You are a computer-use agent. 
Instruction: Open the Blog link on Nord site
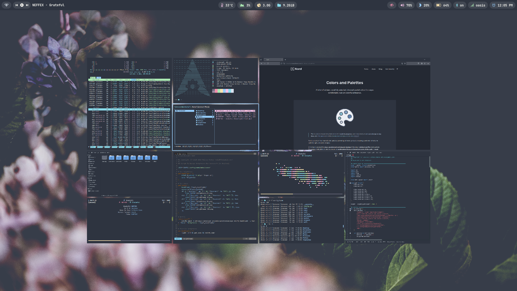(x=380, y=69)
